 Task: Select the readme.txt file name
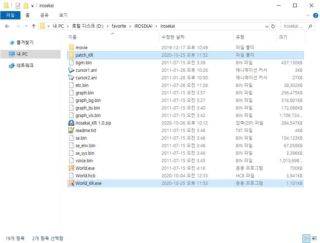pos(86,130)
